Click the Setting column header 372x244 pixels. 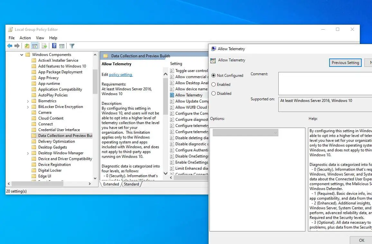click(176, 64)
